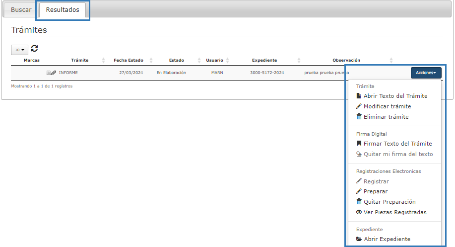
Task: Click the refresh table icon
Action: pos(34,49)
